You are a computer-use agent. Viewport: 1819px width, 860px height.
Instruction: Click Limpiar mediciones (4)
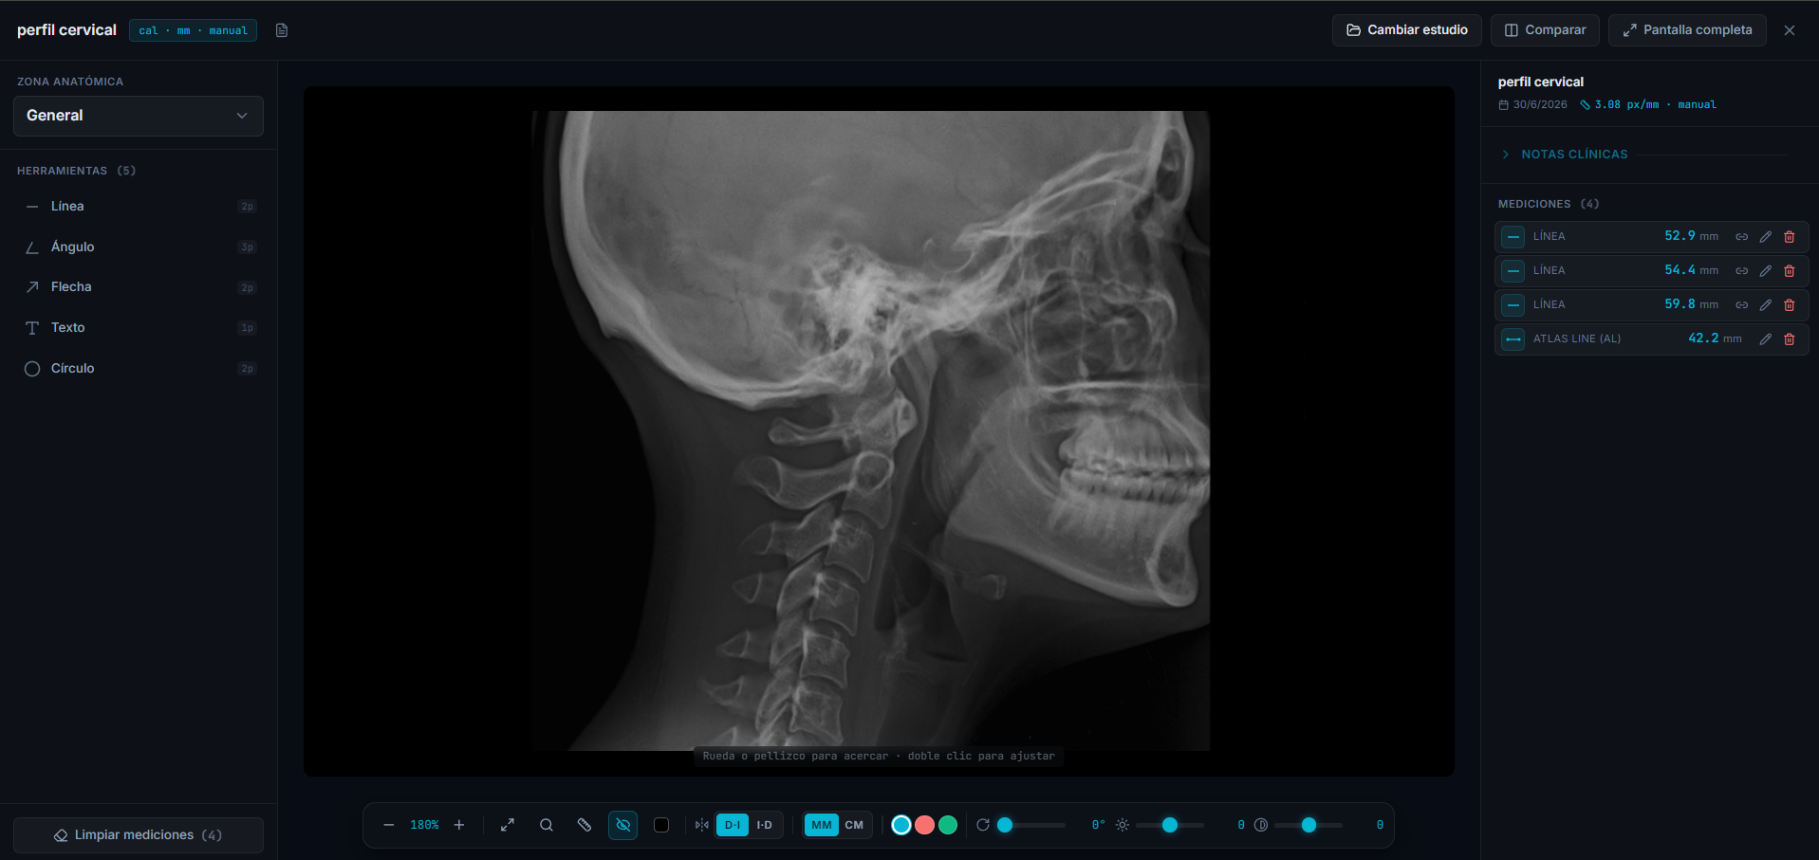click(139, 835)
